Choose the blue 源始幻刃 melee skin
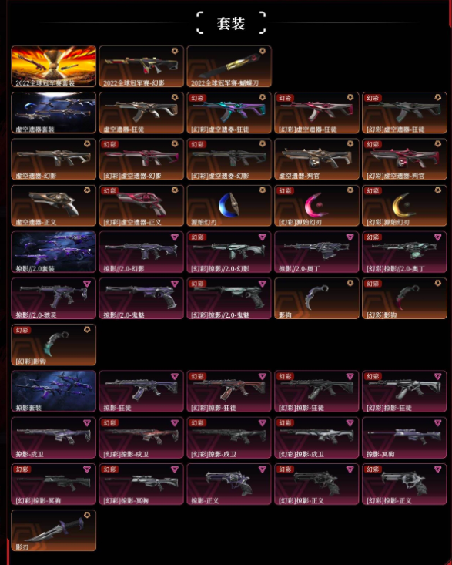This screenshot has height=565, width=452. (229, 206)
